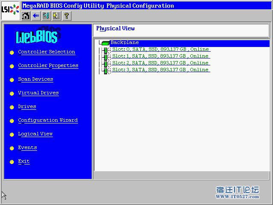Click the yellow bullet beside Controller Selection
Image resolution: width=273 pixels, height=205 pixels.
(x=12, y=53)
